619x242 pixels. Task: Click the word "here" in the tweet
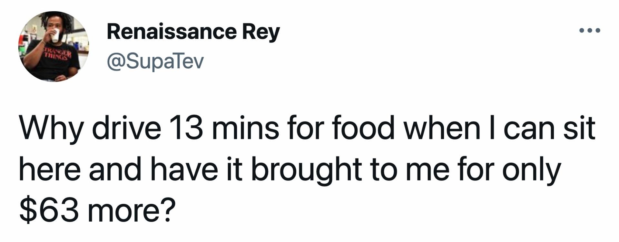50,169
